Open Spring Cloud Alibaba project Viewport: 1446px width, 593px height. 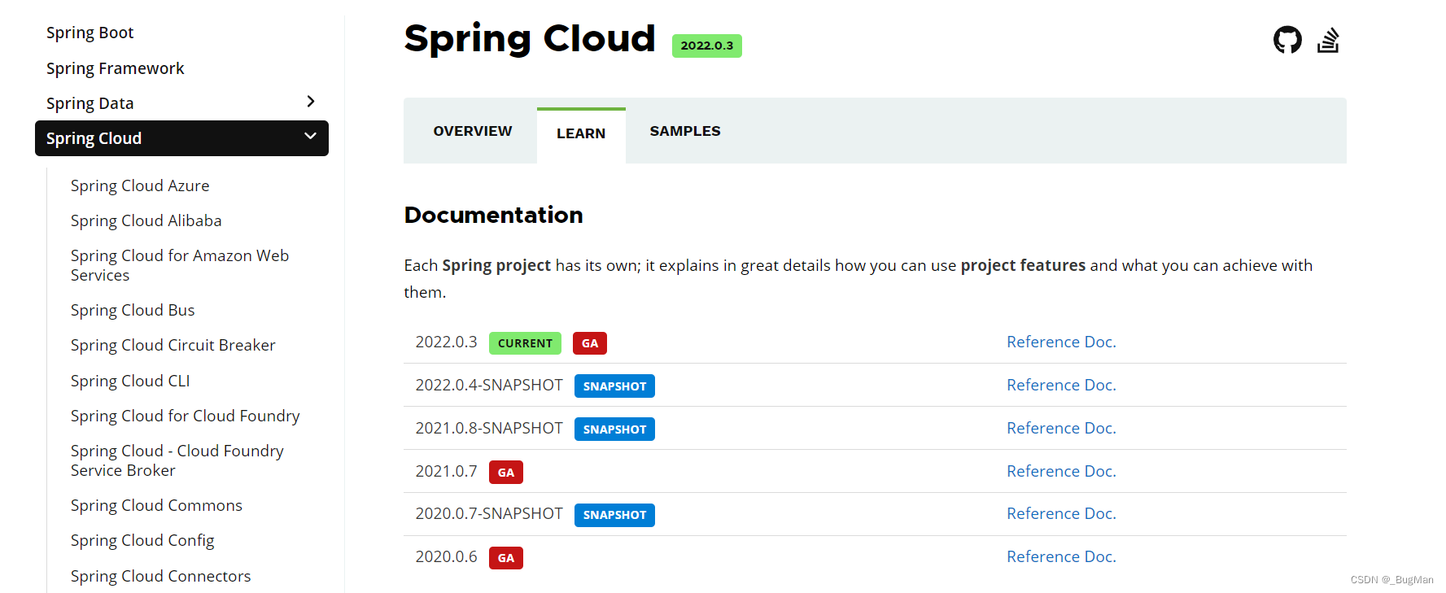pos(146,220)
